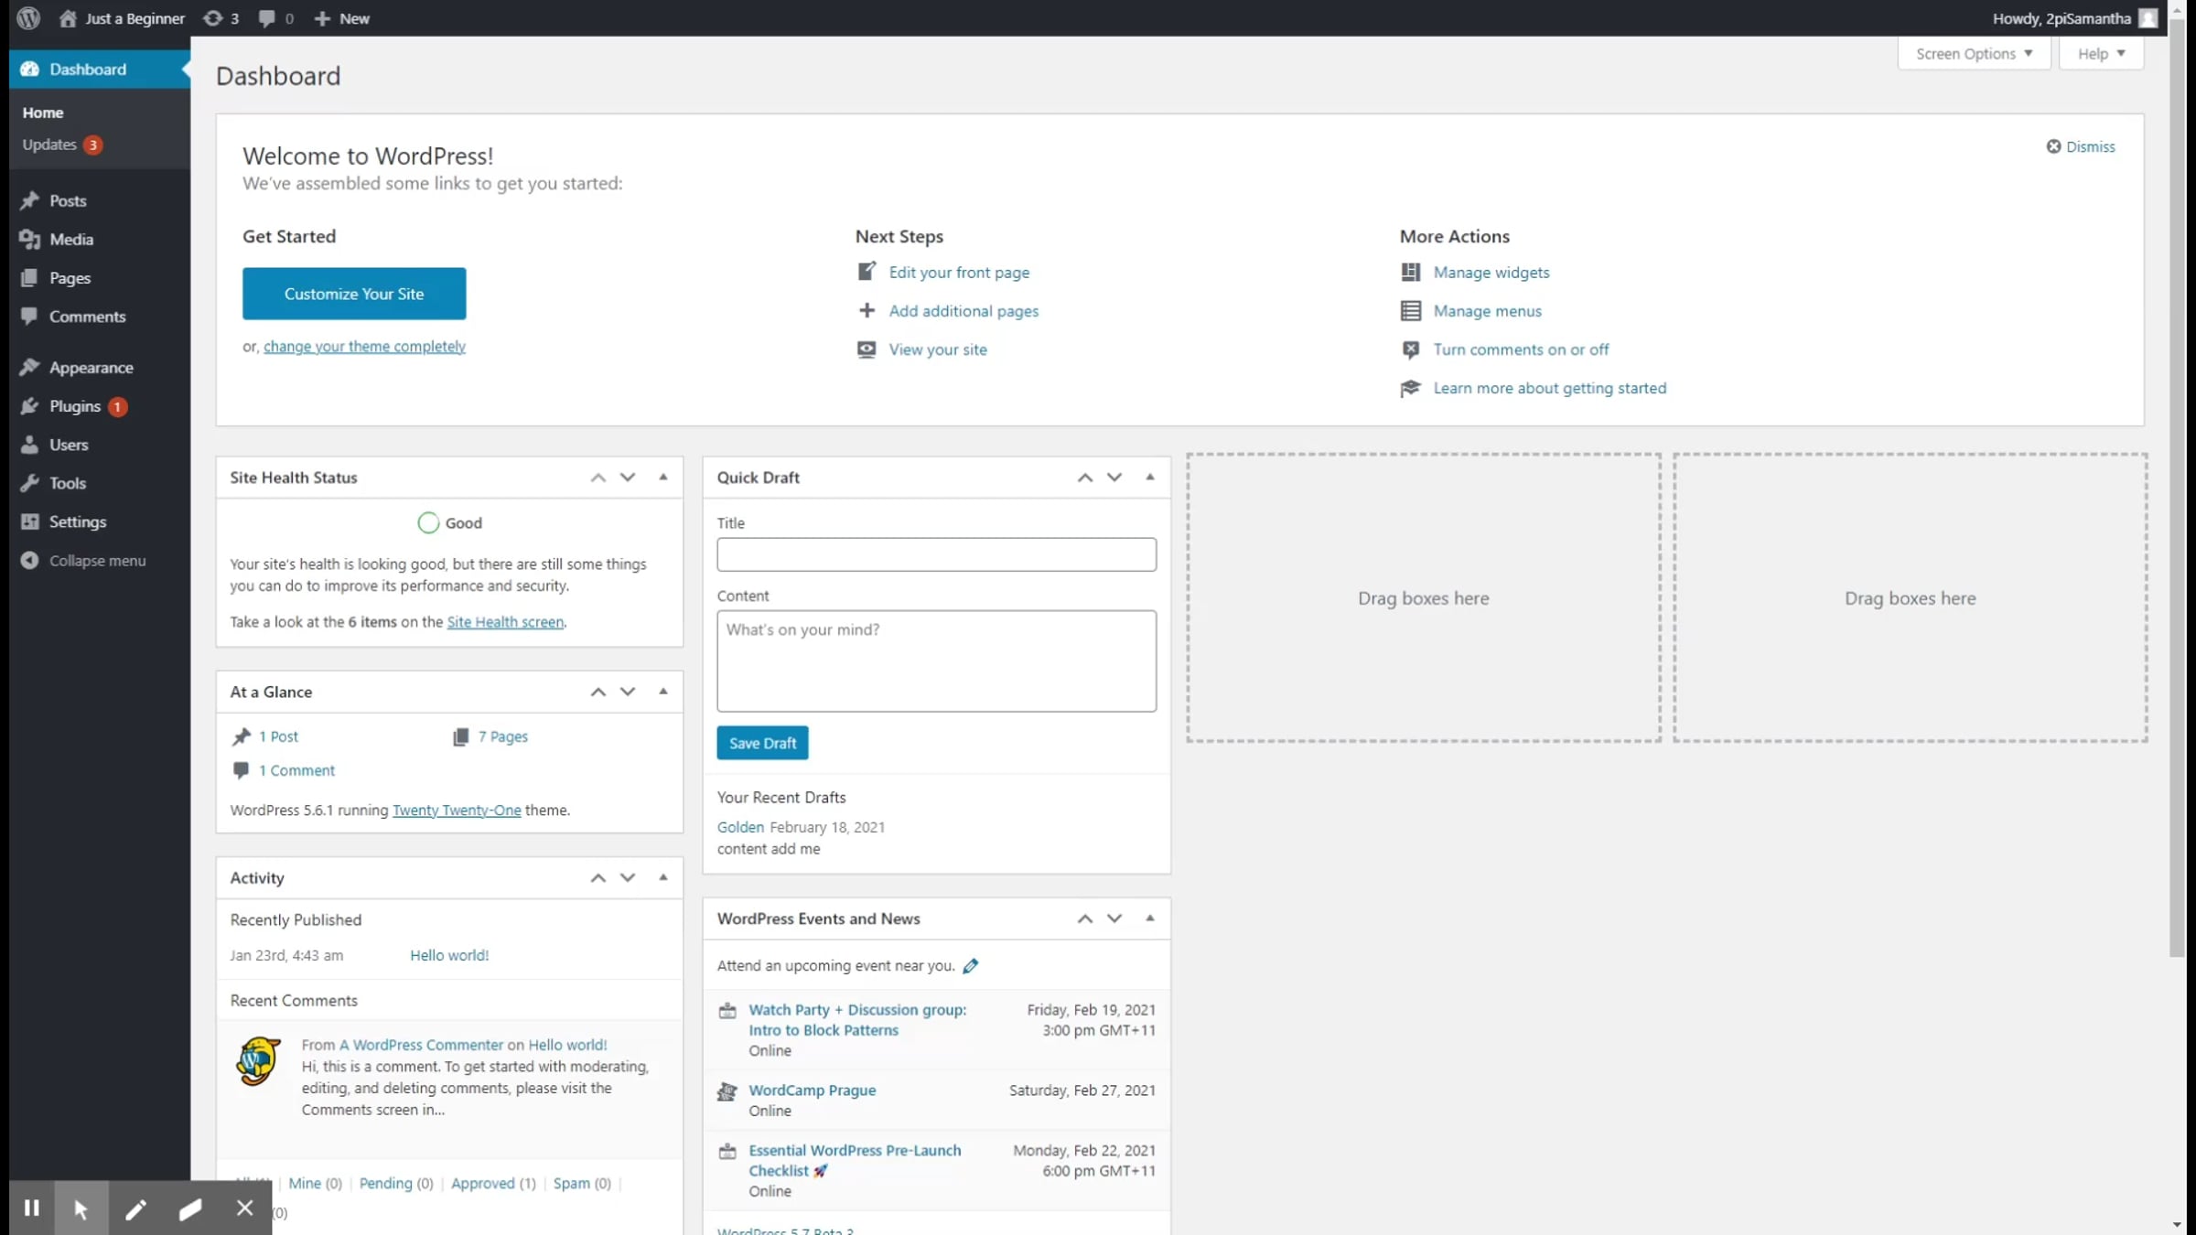Open Comments in the sidebar

87,317
